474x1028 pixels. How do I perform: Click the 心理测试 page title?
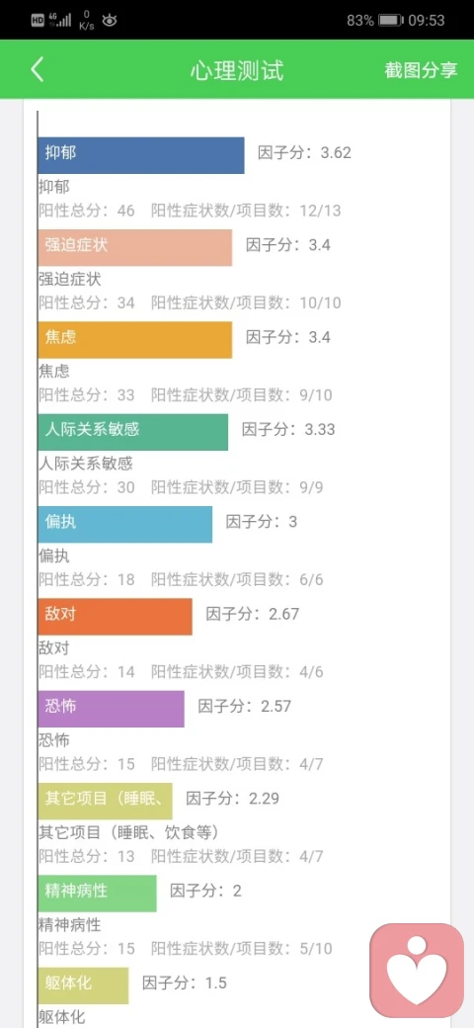(x=237, y=70)
